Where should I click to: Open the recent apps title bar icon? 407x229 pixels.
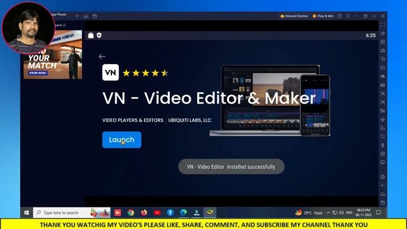coord(95,16)
